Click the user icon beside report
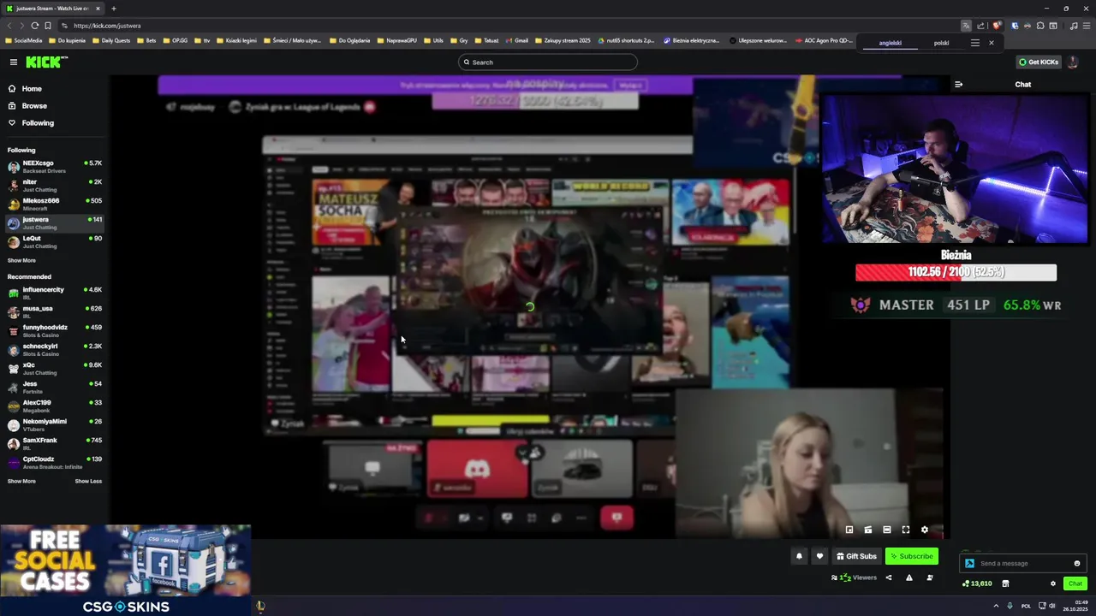 pyautogui.click(x=930, y=577)
